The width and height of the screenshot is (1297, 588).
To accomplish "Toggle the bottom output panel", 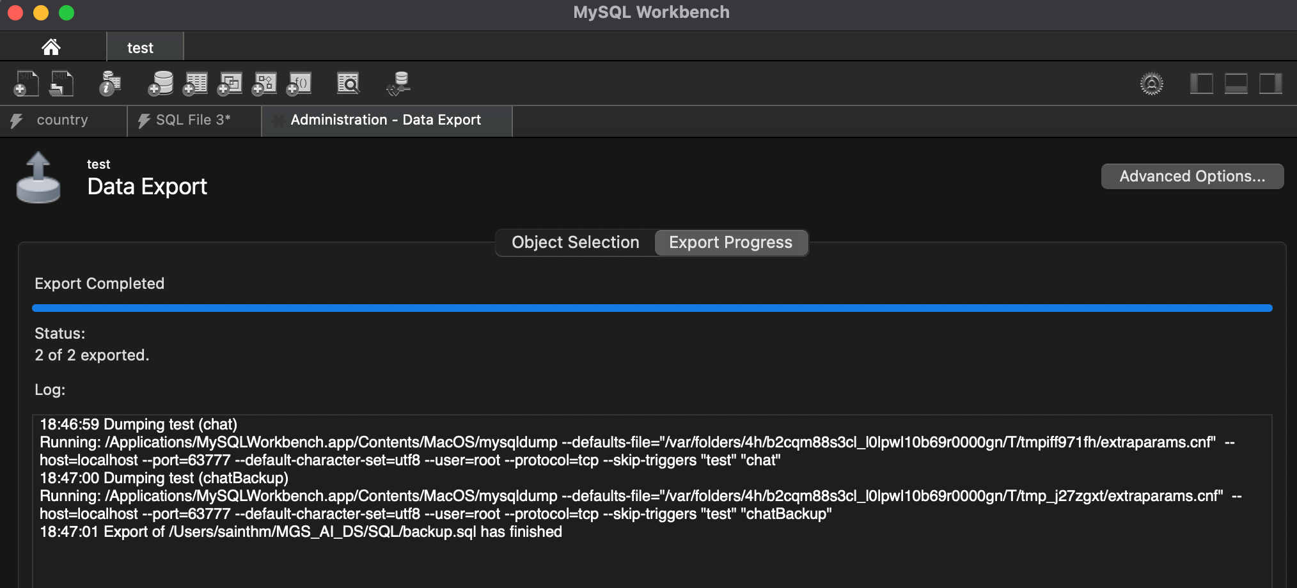I will 1236,84.
